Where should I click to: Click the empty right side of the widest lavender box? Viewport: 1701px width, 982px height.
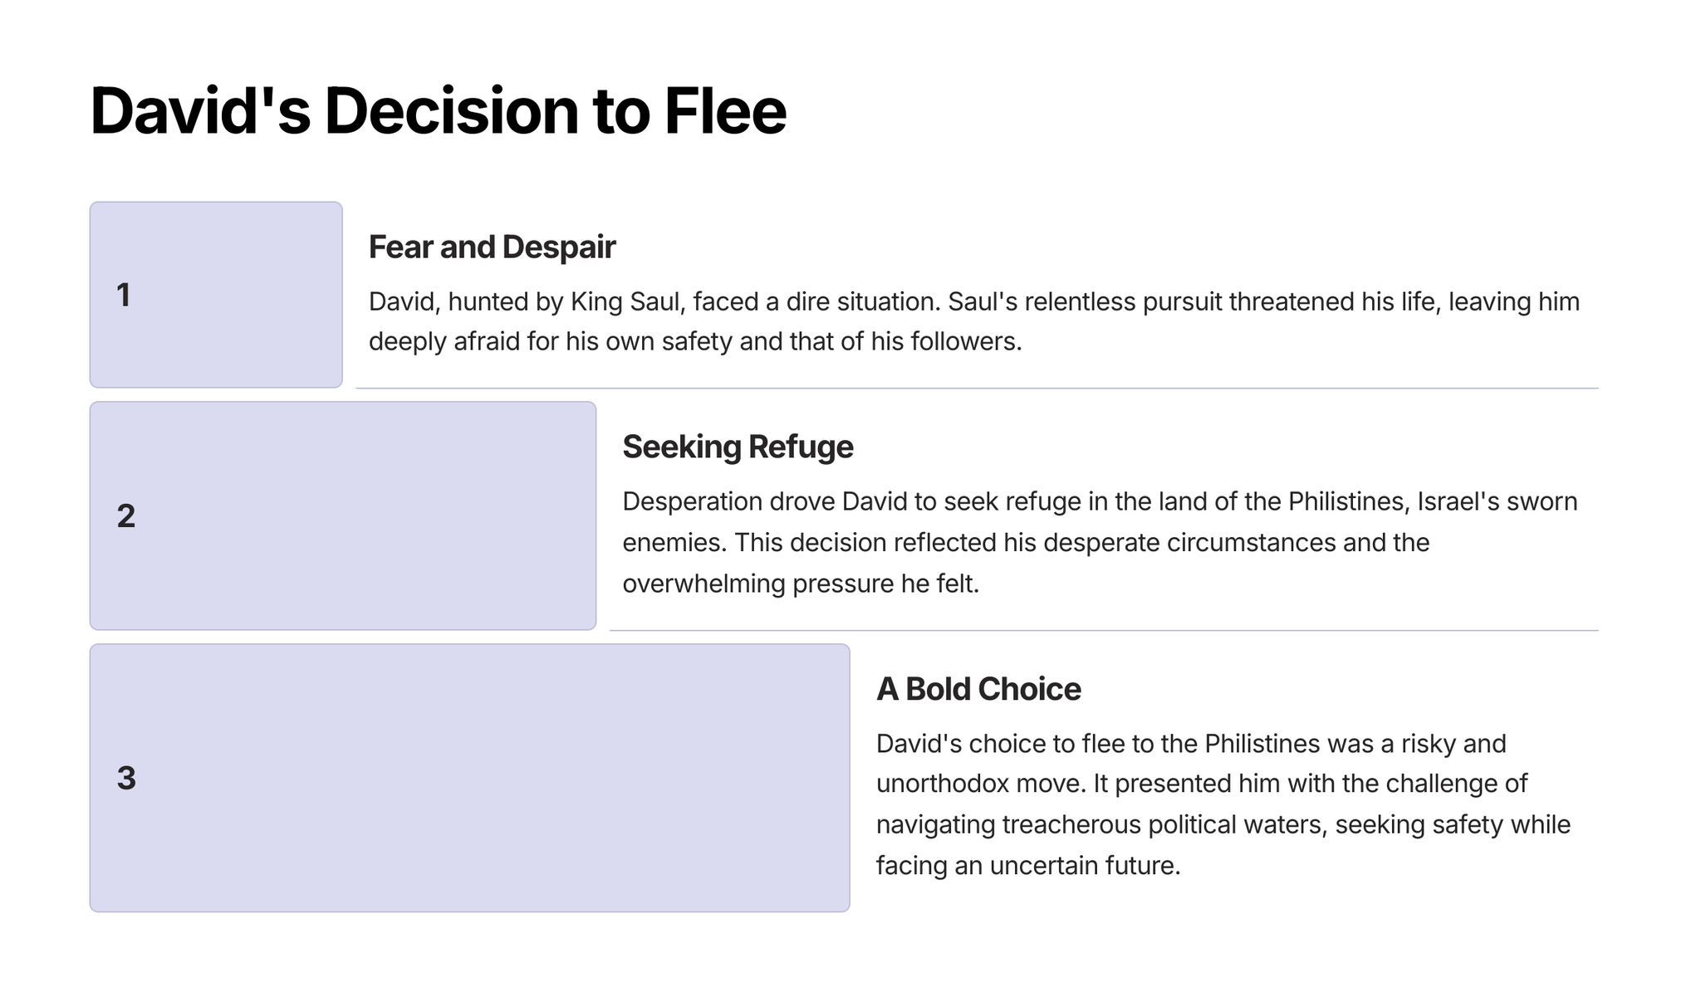[664, 779]
